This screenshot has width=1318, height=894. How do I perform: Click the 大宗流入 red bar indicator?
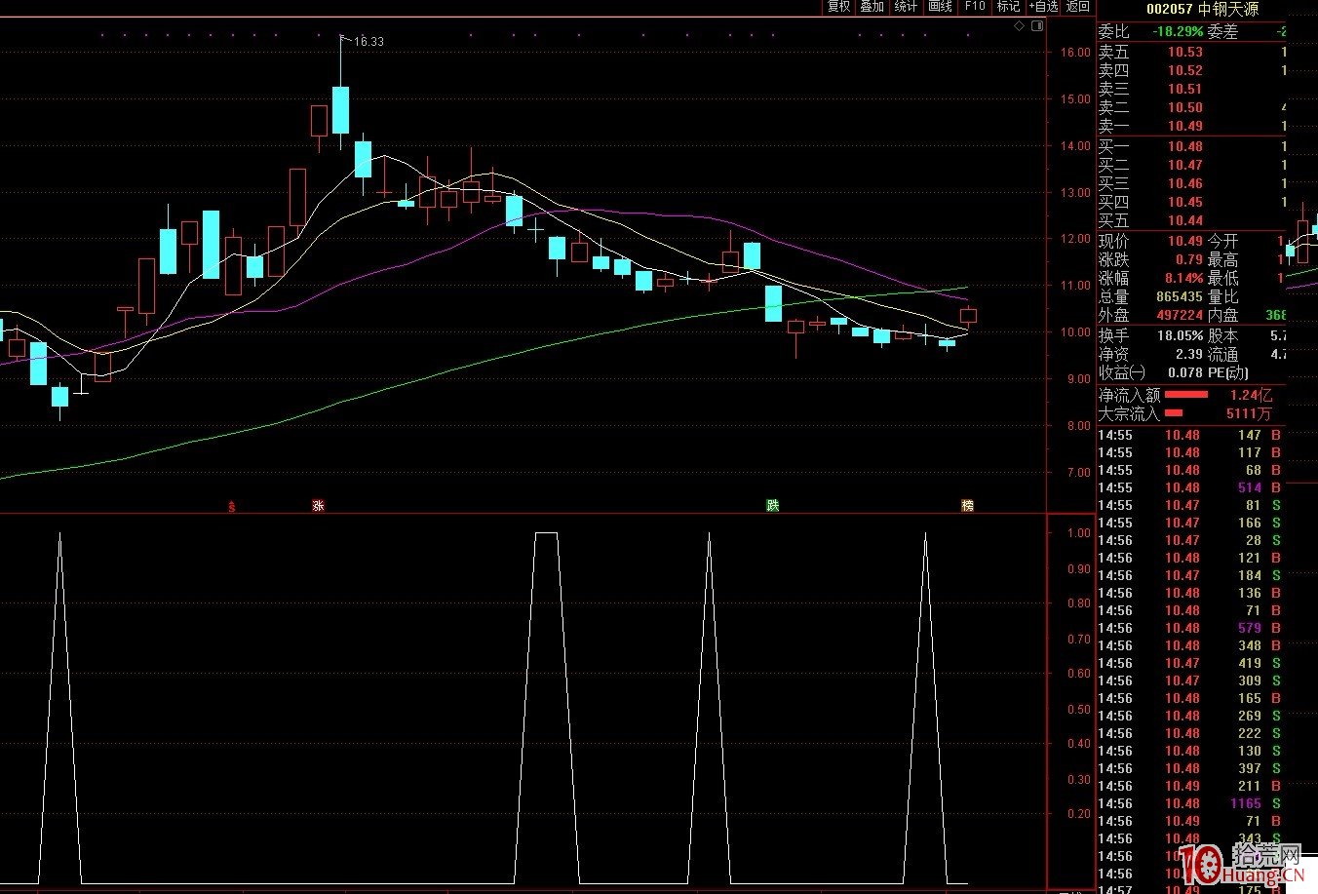pos(1173,413)
